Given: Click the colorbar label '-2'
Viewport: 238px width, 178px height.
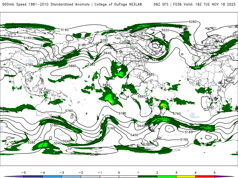Looking at the screenshot, I should click(81, 173).
